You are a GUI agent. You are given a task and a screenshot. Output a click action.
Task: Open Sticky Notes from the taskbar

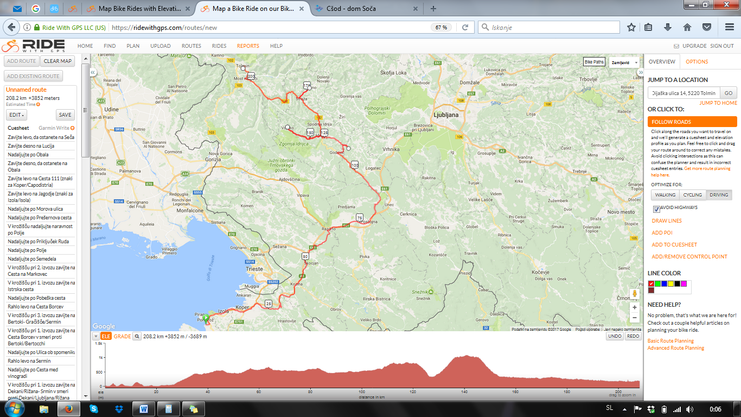[193, 409]
